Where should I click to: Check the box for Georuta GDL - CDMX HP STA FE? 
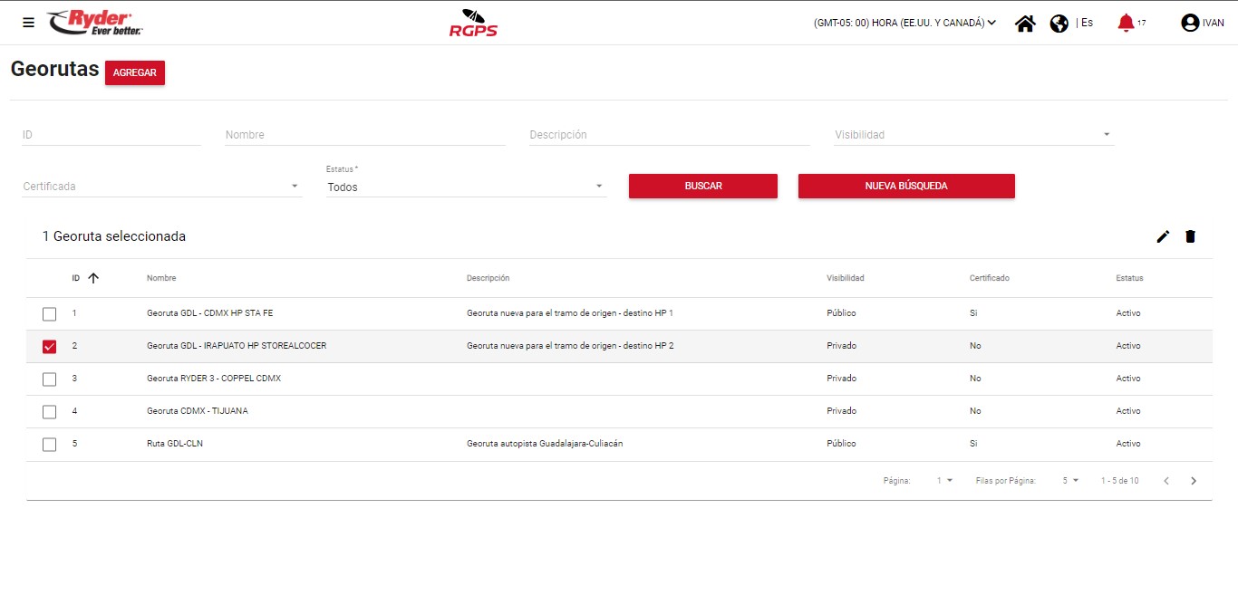click(x=49, y=314)
